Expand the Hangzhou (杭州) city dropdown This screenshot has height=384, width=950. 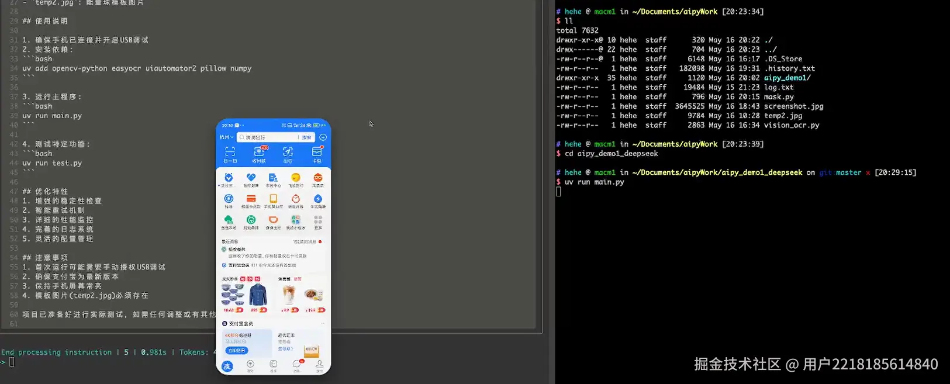[x=226, y=137]
